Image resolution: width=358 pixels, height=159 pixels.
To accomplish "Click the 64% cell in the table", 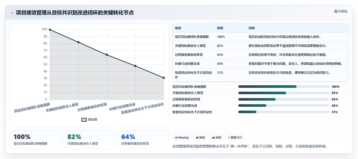I will [220, 55].
